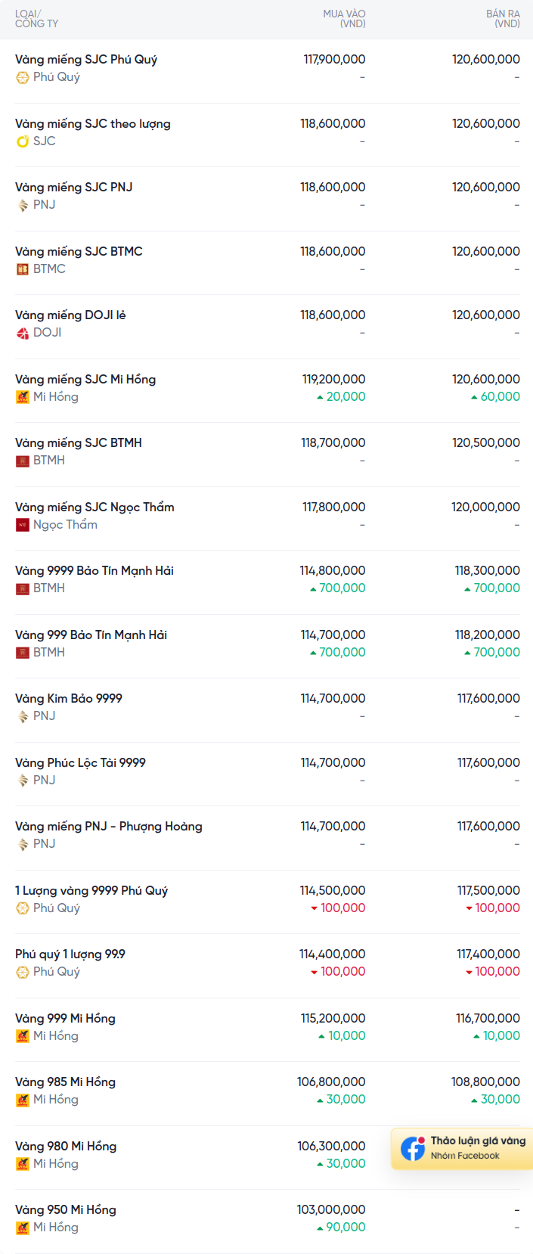This screenshot has width=533, height=1254.
Task: Click the MUA VÀO column header
Action: click(344, 19)
